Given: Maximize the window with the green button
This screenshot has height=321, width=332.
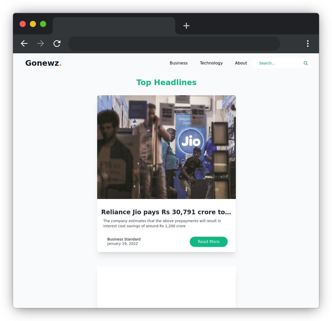Looking at the screenshot, I should [x=43, y=24].
